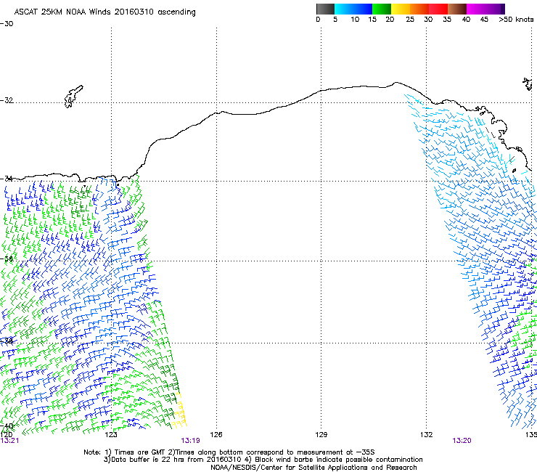Click the legend label '10'
This screenshot has height=472, width=537.
[355, 20]
